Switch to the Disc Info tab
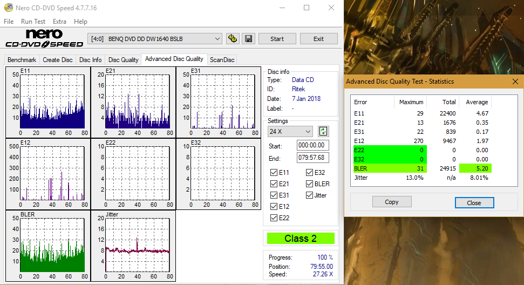 (x=90, y=60)
